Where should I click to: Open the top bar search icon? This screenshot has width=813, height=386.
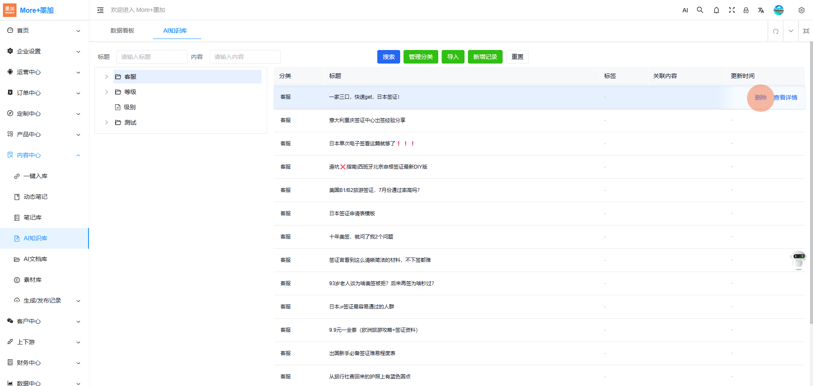coord(700,10)
